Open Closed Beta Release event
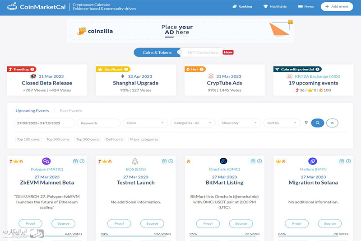 [x=47, y=83]
